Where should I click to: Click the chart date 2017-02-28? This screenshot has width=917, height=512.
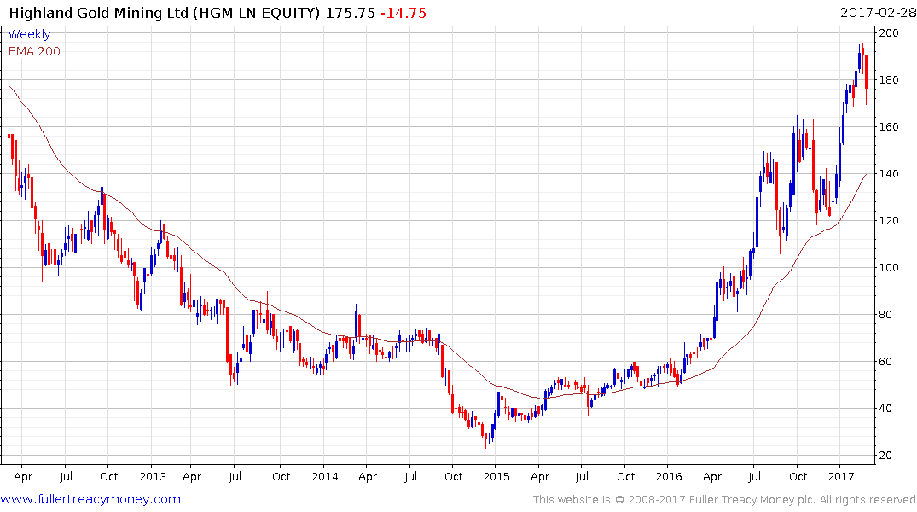878,13
